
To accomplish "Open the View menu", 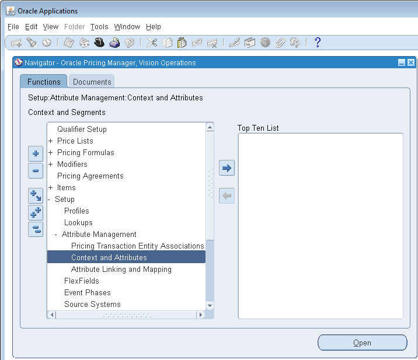I will click(x=51, y=27).
